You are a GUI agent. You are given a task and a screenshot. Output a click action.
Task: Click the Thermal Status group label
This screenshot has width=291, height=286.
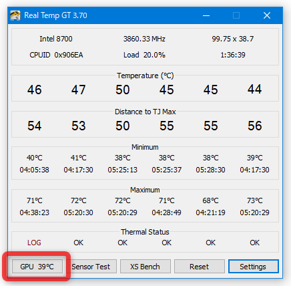click(x=145, y=232)
